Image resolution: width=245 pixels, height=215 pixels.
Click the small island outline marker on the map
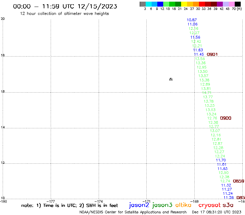pos(171,79)
